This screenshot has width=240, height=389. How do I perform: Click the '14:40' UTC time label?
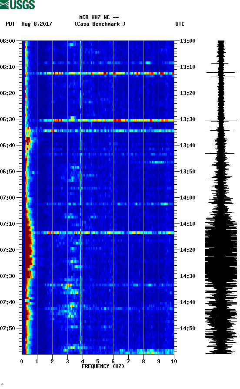pyautogui.click(x=187, y=302)
